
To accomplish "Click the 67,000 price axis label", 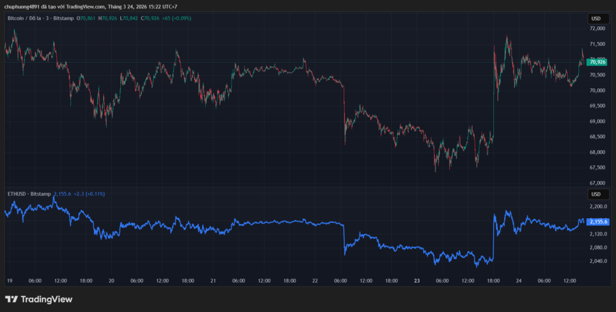I will [597, 183].
